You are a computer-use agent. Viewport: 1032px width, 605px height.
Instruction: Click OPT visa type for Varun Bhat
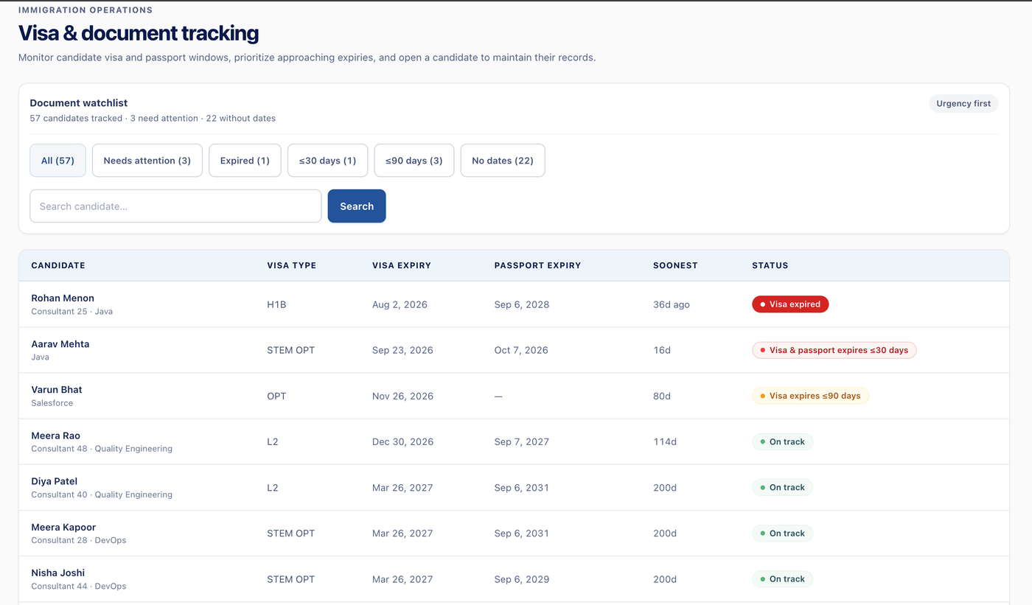coord(276,396)
